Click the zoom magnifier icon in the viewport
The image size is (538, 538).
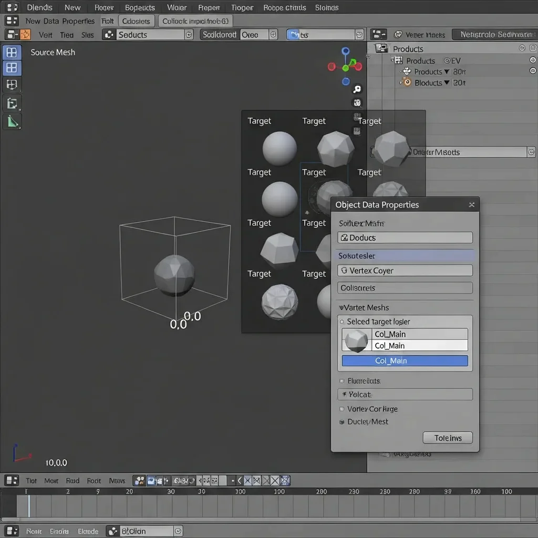pyautogui.click(x=357, y=89)
